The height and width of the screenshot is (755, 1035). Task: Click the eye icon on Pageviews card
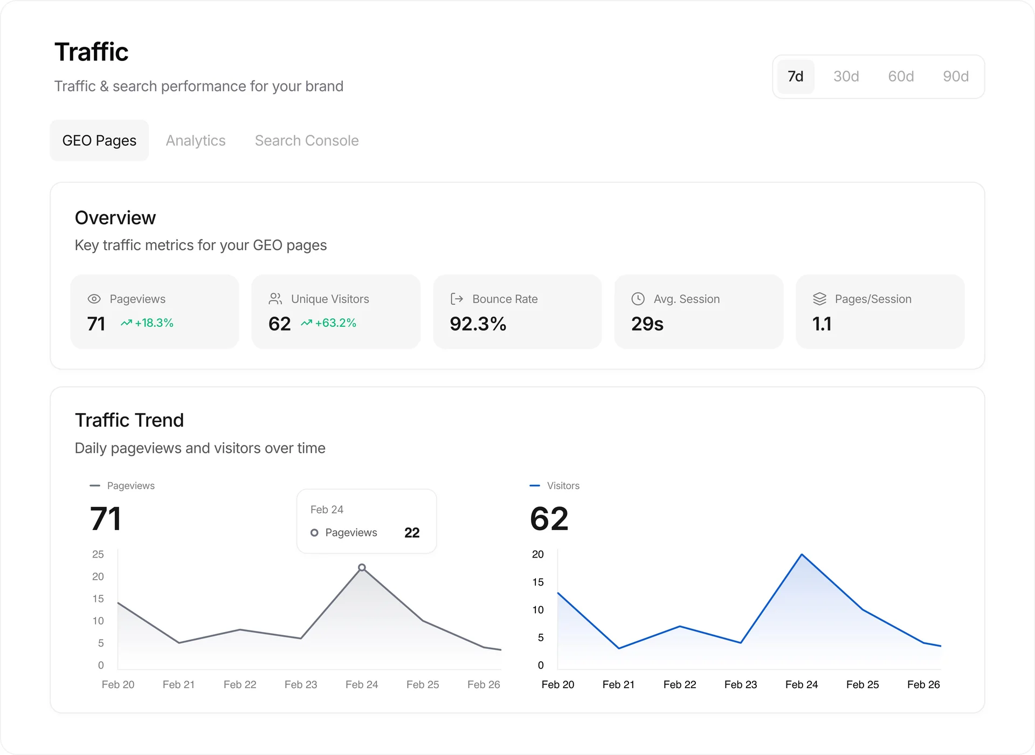pos(94,299)
